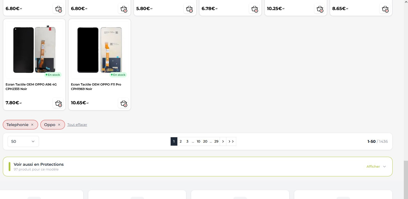Click the cart icon beside the 6.78€ price
Screen dimensions: 408x199
click(254, 9)
